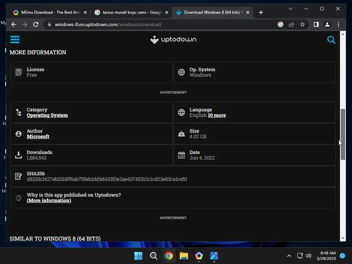Open the Chrome side panel

[316, 24]
